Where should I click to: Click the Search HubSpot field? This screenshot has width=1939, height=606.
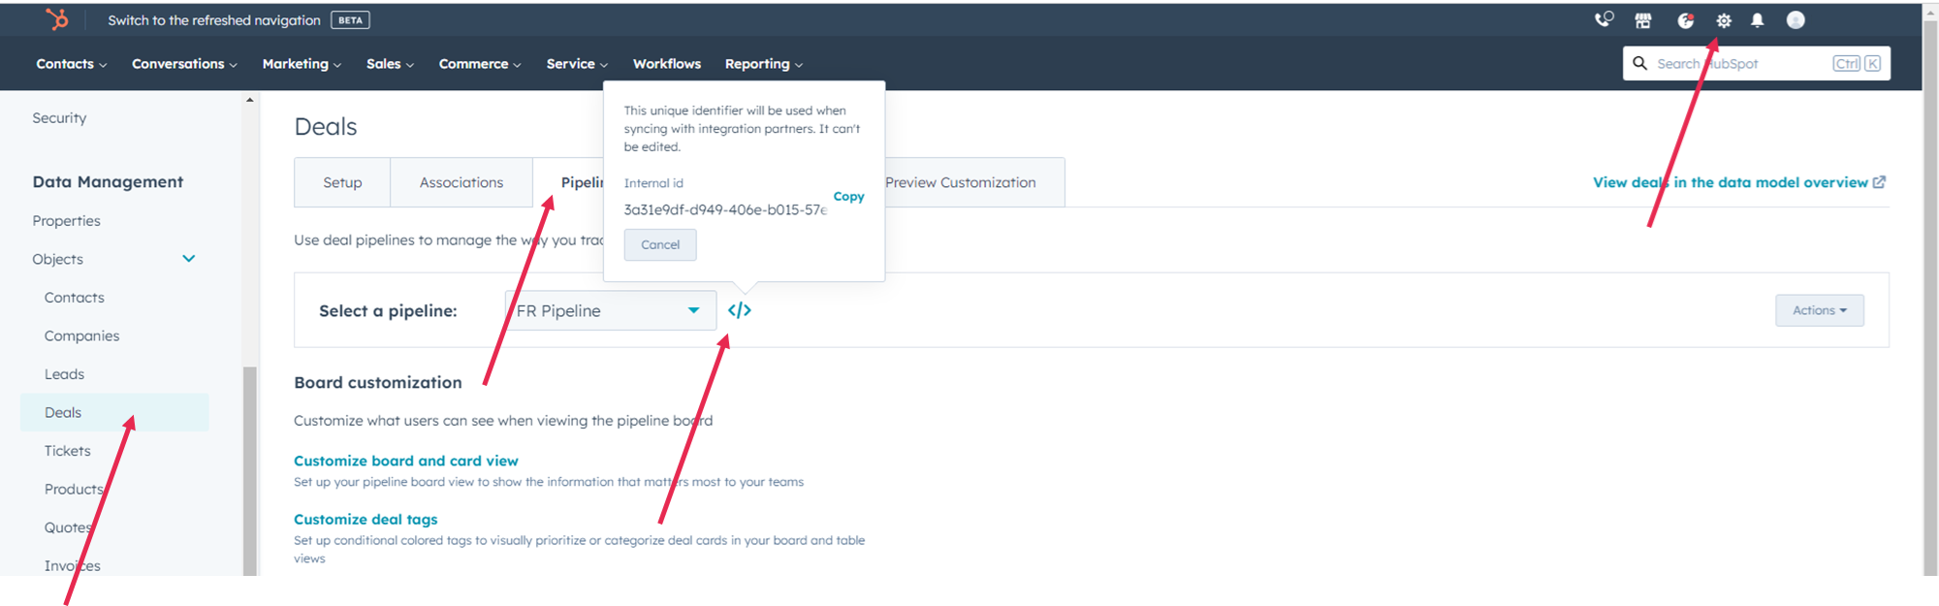(x=1740, y=64)
